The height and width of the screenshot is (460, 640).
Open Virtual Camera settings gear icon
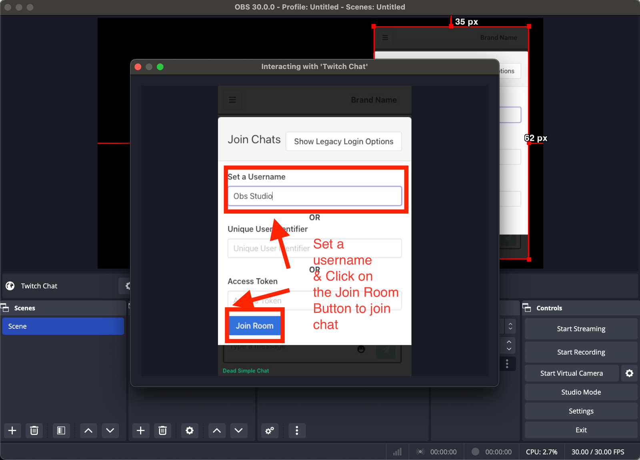(629, 373)
